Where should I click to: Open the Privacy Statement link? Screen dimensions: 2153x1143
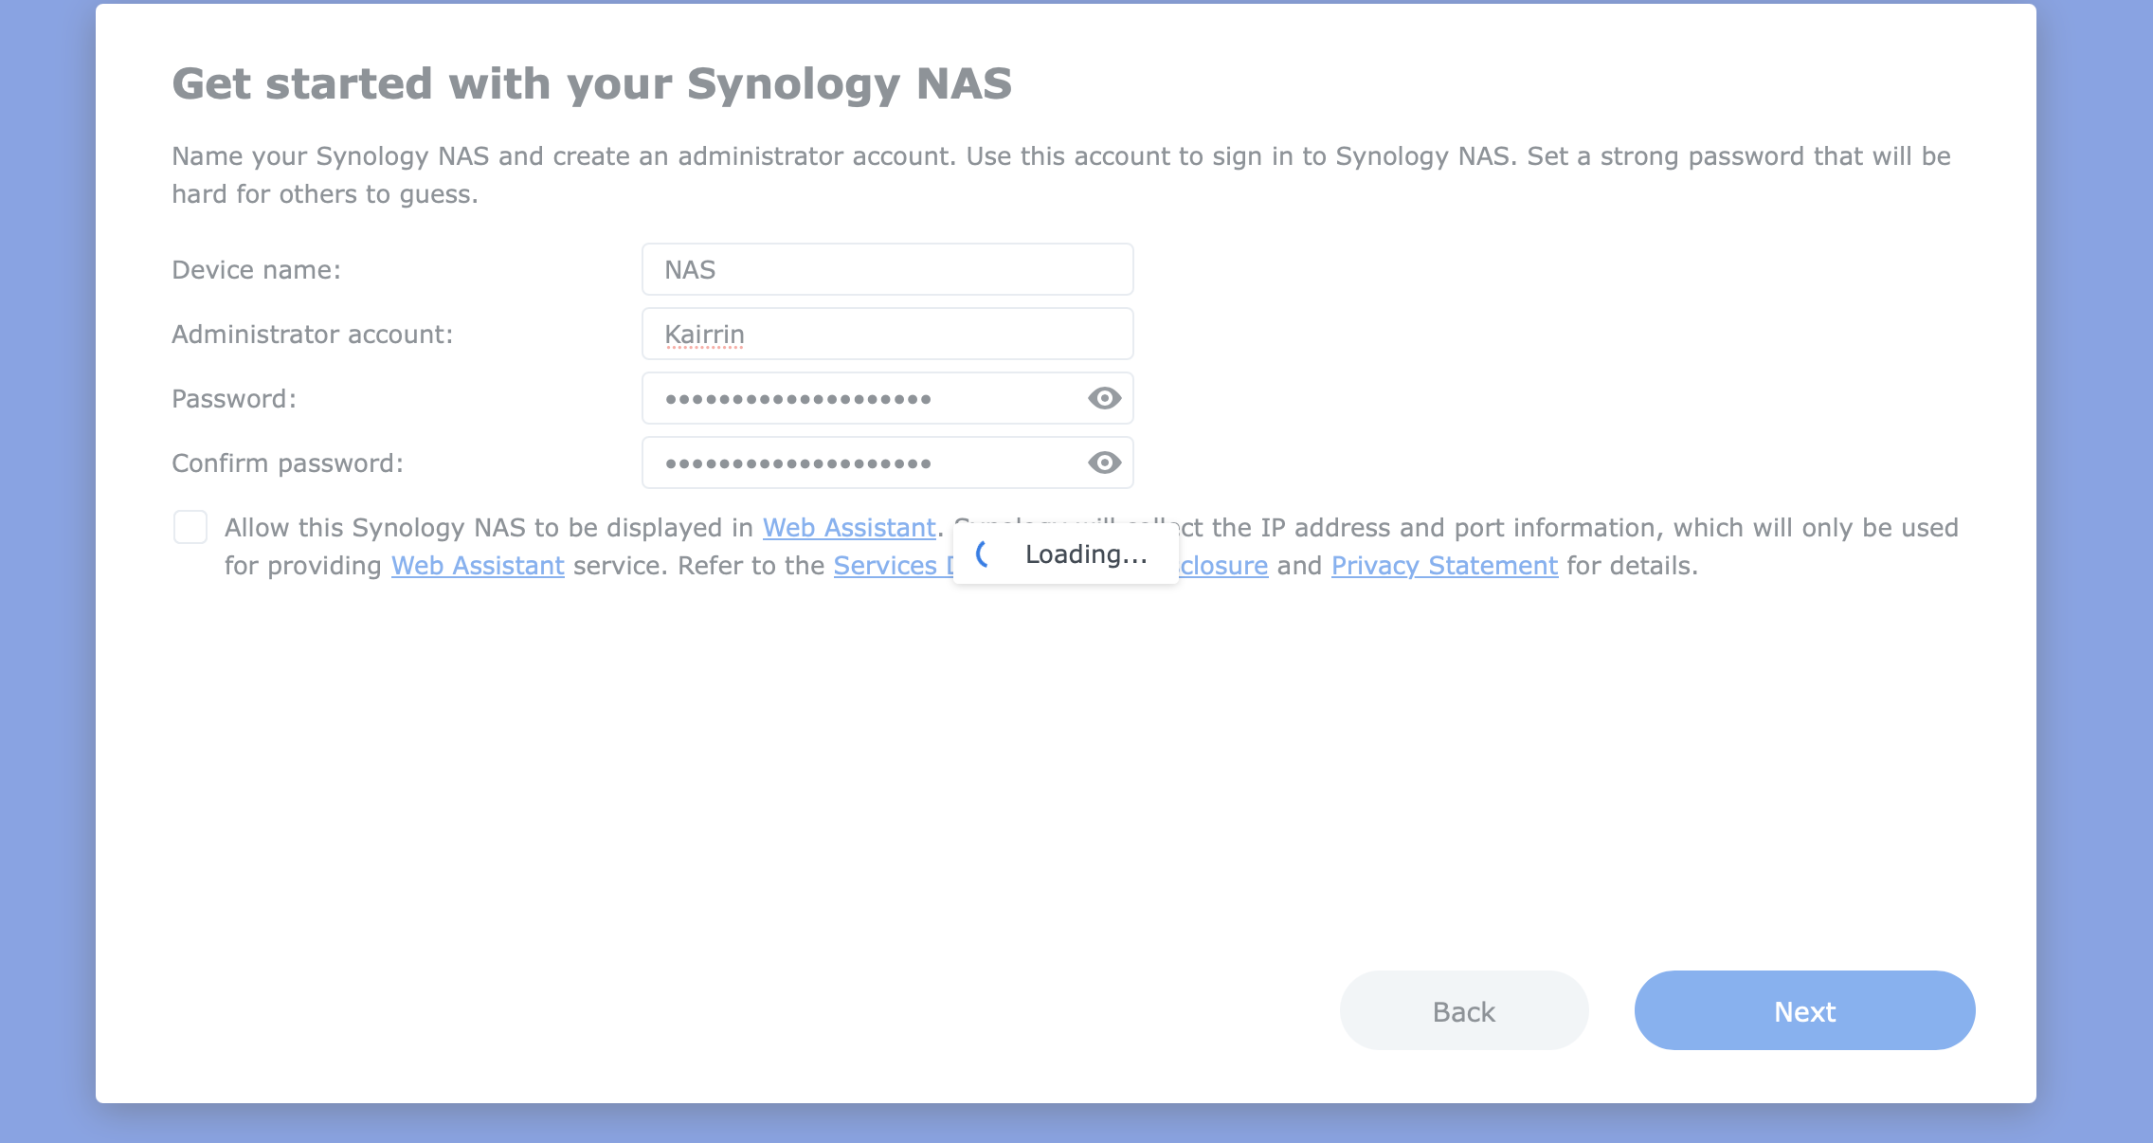click(x=1444, y=566)
